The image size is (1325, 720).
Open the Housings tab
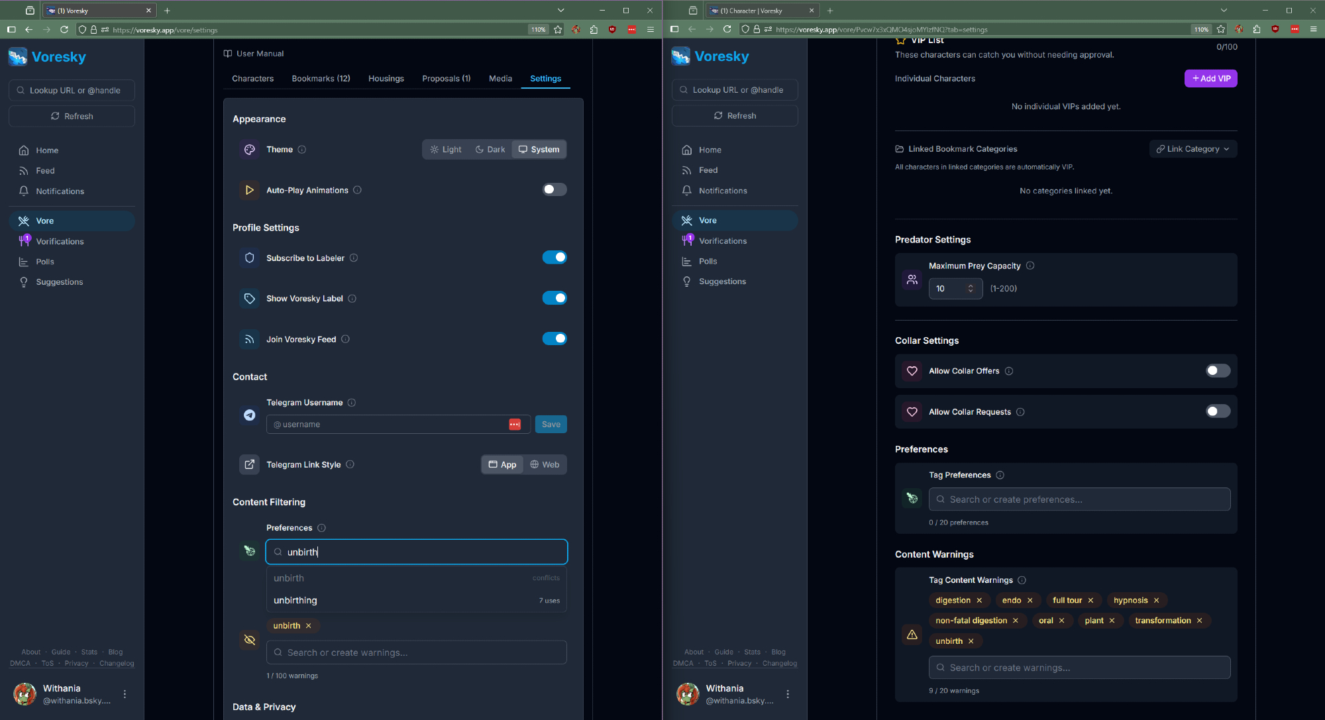click(386, 79)
